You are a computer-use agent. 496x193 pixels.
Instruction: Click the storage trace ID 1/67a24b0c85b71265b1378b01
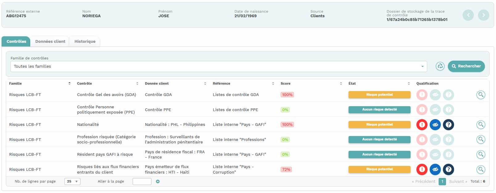pyautogui.click(x=417, y=20)
